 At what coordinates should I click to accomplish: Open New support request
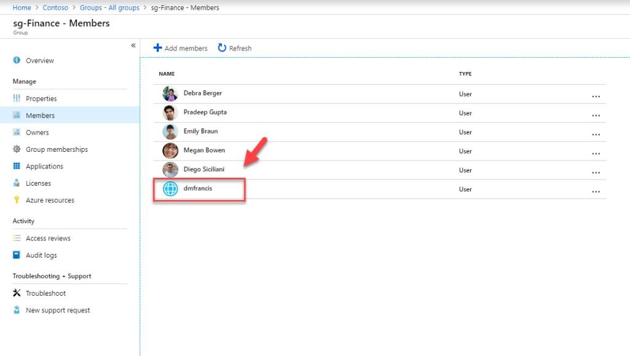pyautogui.click(x=57, y=310)
